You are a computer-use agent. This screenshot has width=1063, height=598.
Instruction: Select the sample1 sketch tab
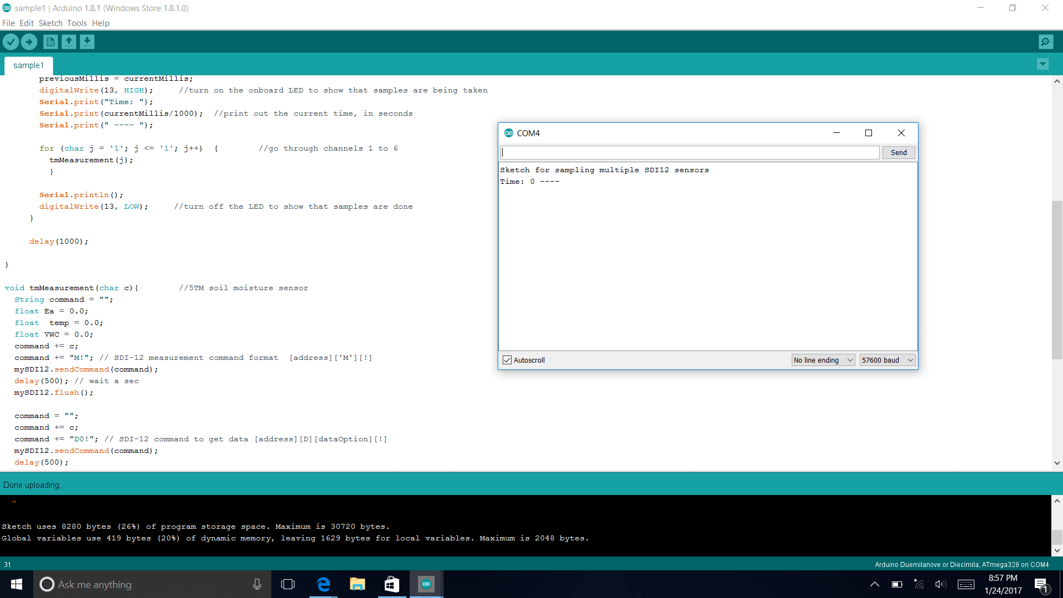coord(28,65)
